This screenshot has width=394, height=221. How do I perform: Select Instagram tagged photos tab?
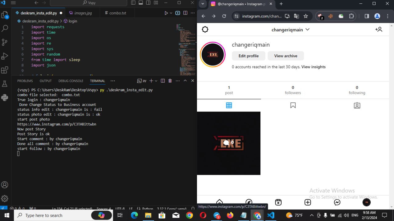point(357,105)
